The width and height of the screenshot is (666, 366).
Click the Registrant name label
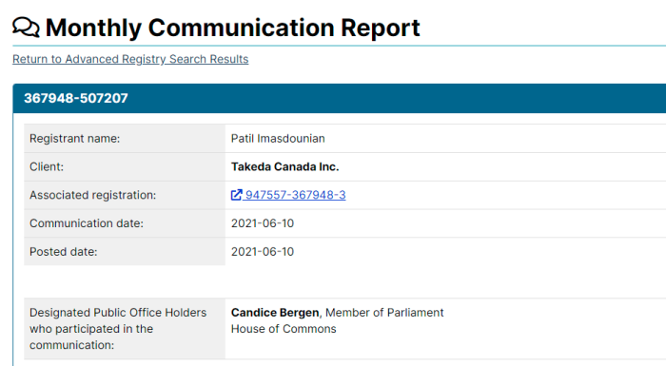[75, 139]
